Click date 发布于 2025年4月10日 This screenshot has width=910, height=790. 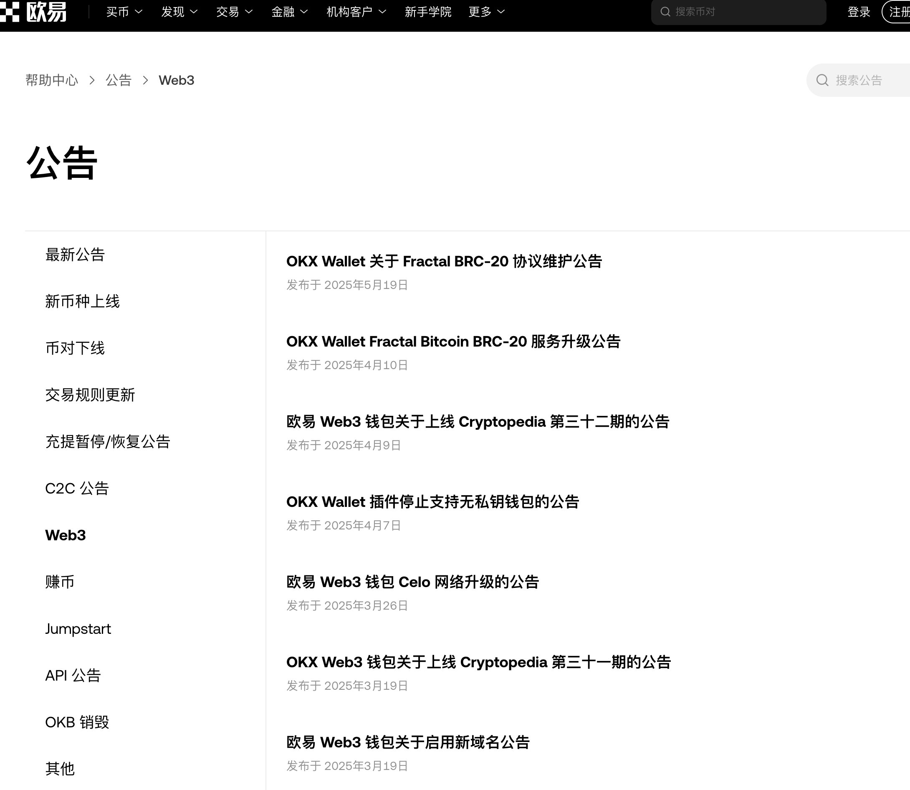[347, 365]
